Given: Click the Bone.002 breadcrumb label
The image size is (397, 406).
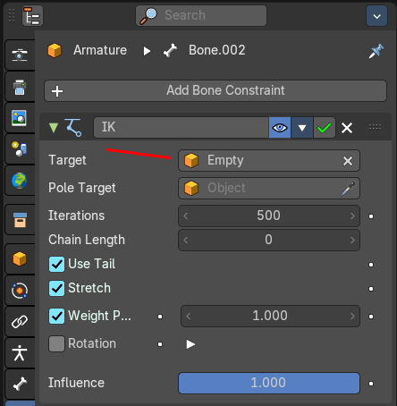Looking at the screenshot, I should [x=217, y=50].
